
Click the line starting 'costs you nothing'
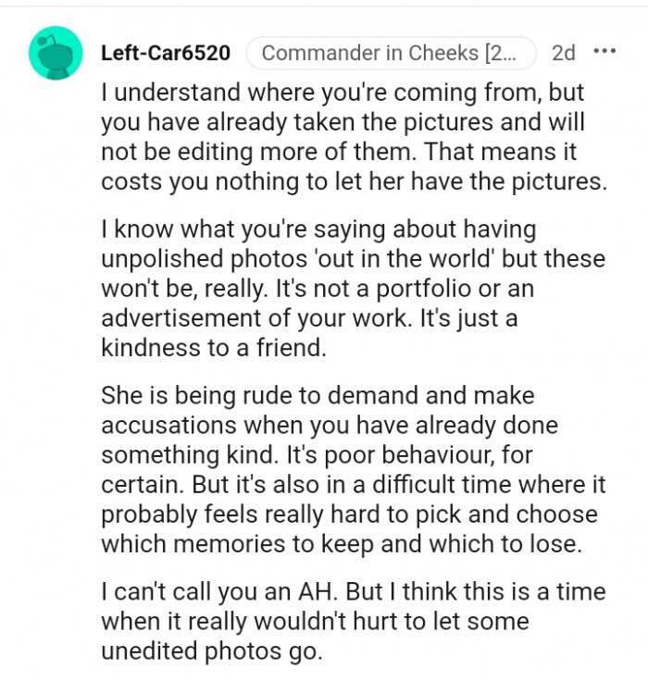coord(354,181)
